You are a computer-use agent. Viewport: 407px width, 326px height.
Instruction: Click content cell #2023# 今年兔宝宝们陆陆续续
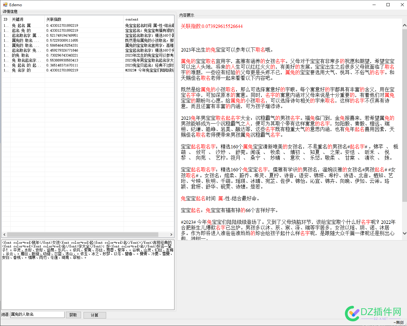click(149, 70)
